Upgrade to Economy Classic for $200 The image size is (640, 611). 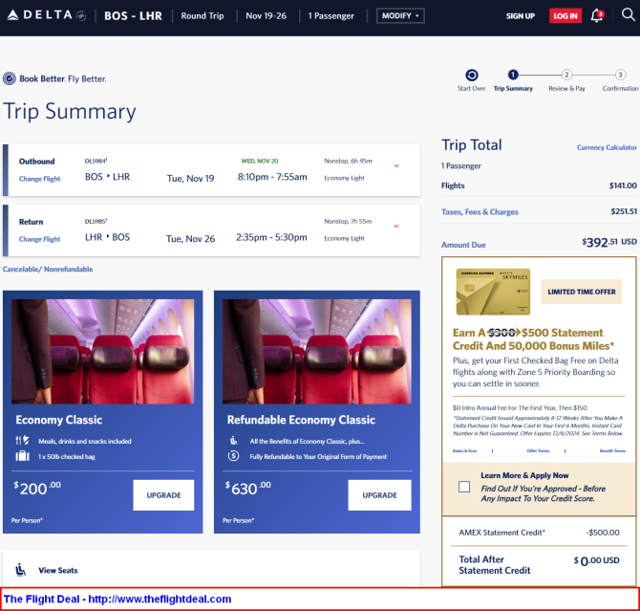click(x=163, y=495)
